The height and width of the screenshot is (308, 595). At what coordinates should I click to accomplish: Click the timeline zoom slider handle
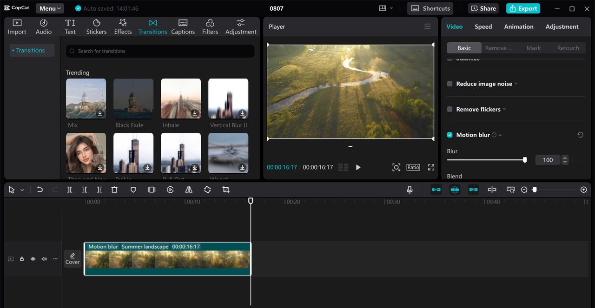click(x=535, y=190)
